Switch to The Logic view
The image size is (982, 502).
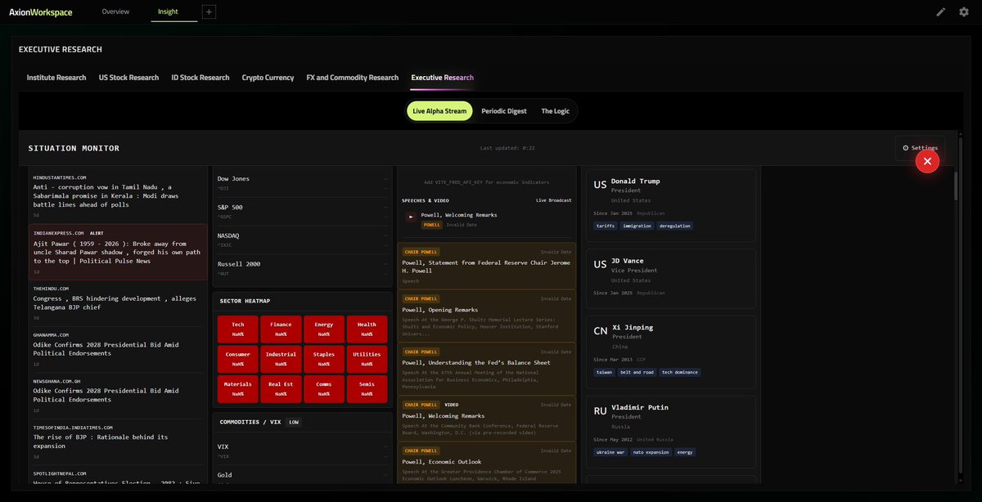tap(555, 111)
